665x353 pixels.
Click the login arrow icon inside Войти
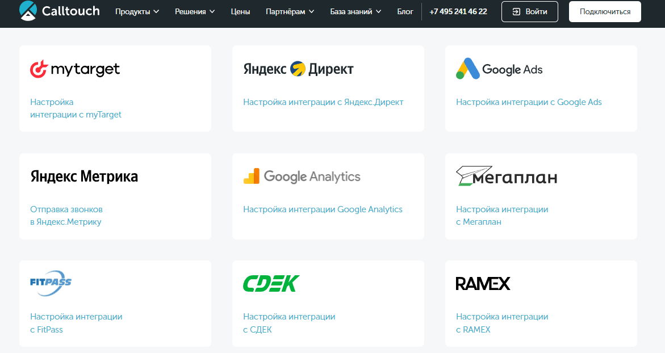(516, 12)
